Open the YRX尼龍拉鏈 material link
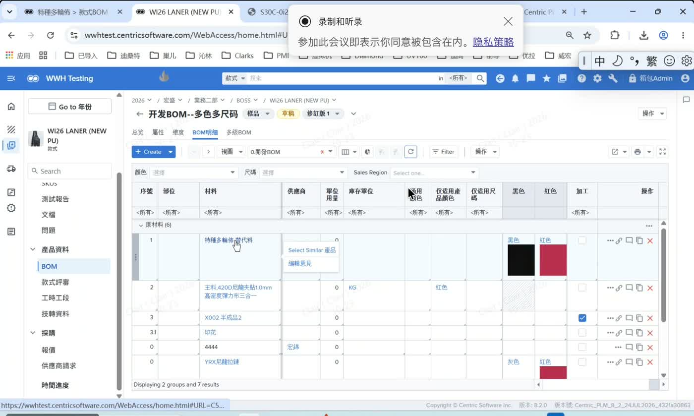 (x=222, y=362)
